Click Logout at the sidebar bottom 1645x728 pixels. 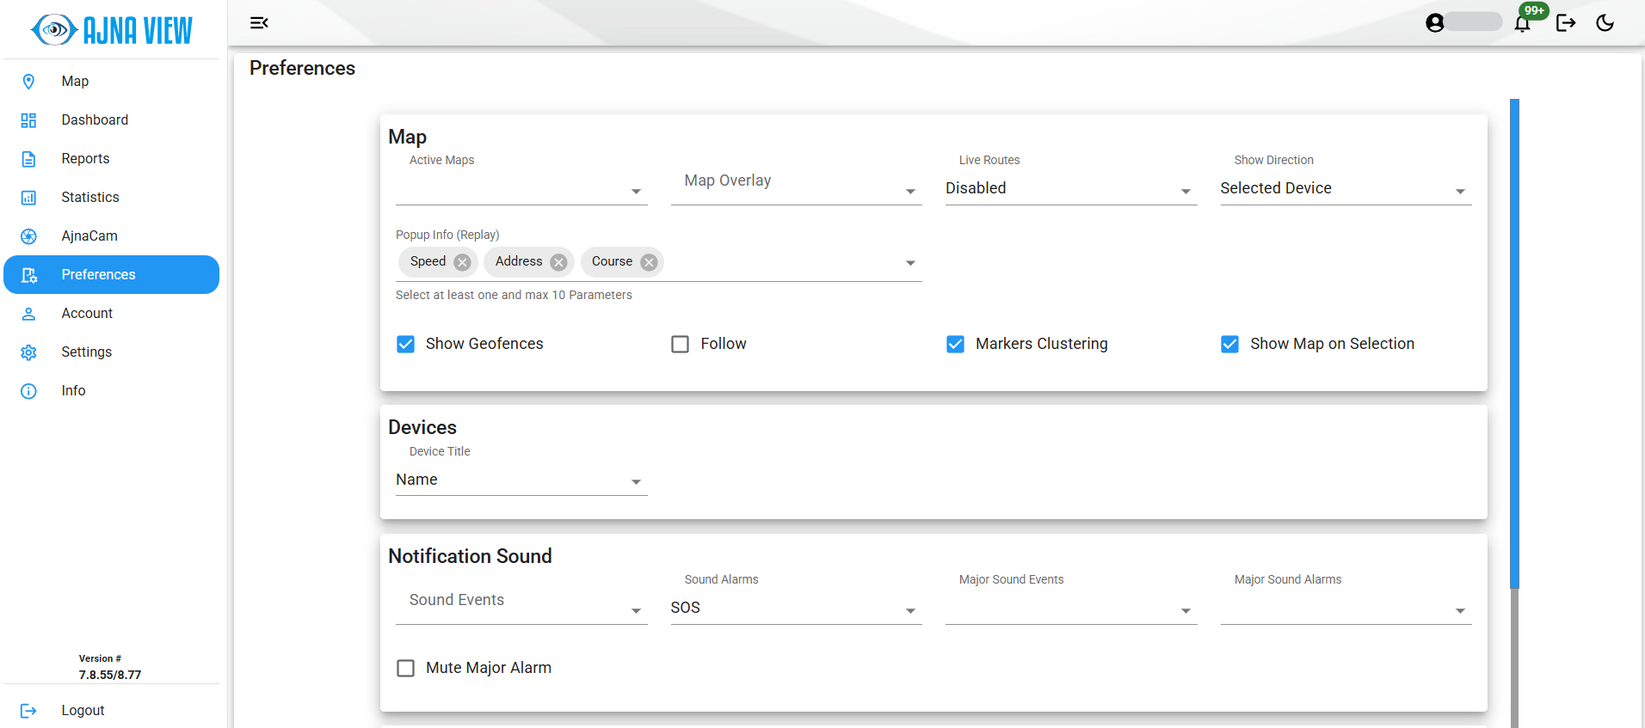click(83, 711)
